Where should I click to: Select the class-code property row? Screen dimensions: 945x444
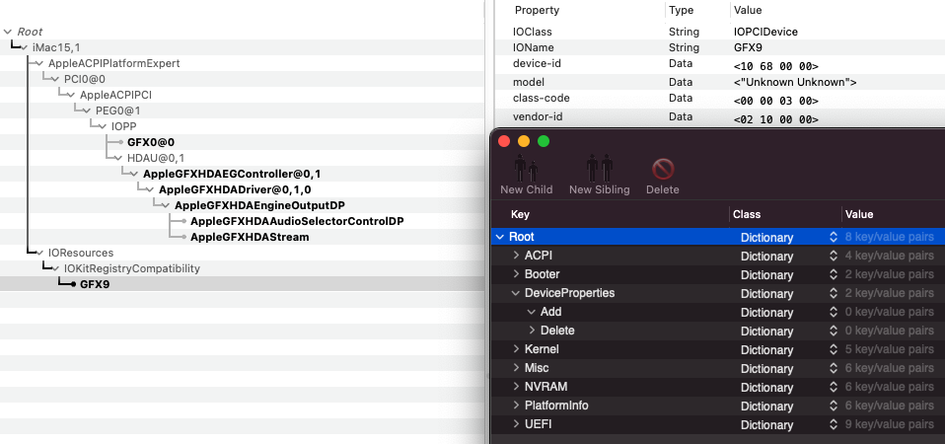click(719, 100)
